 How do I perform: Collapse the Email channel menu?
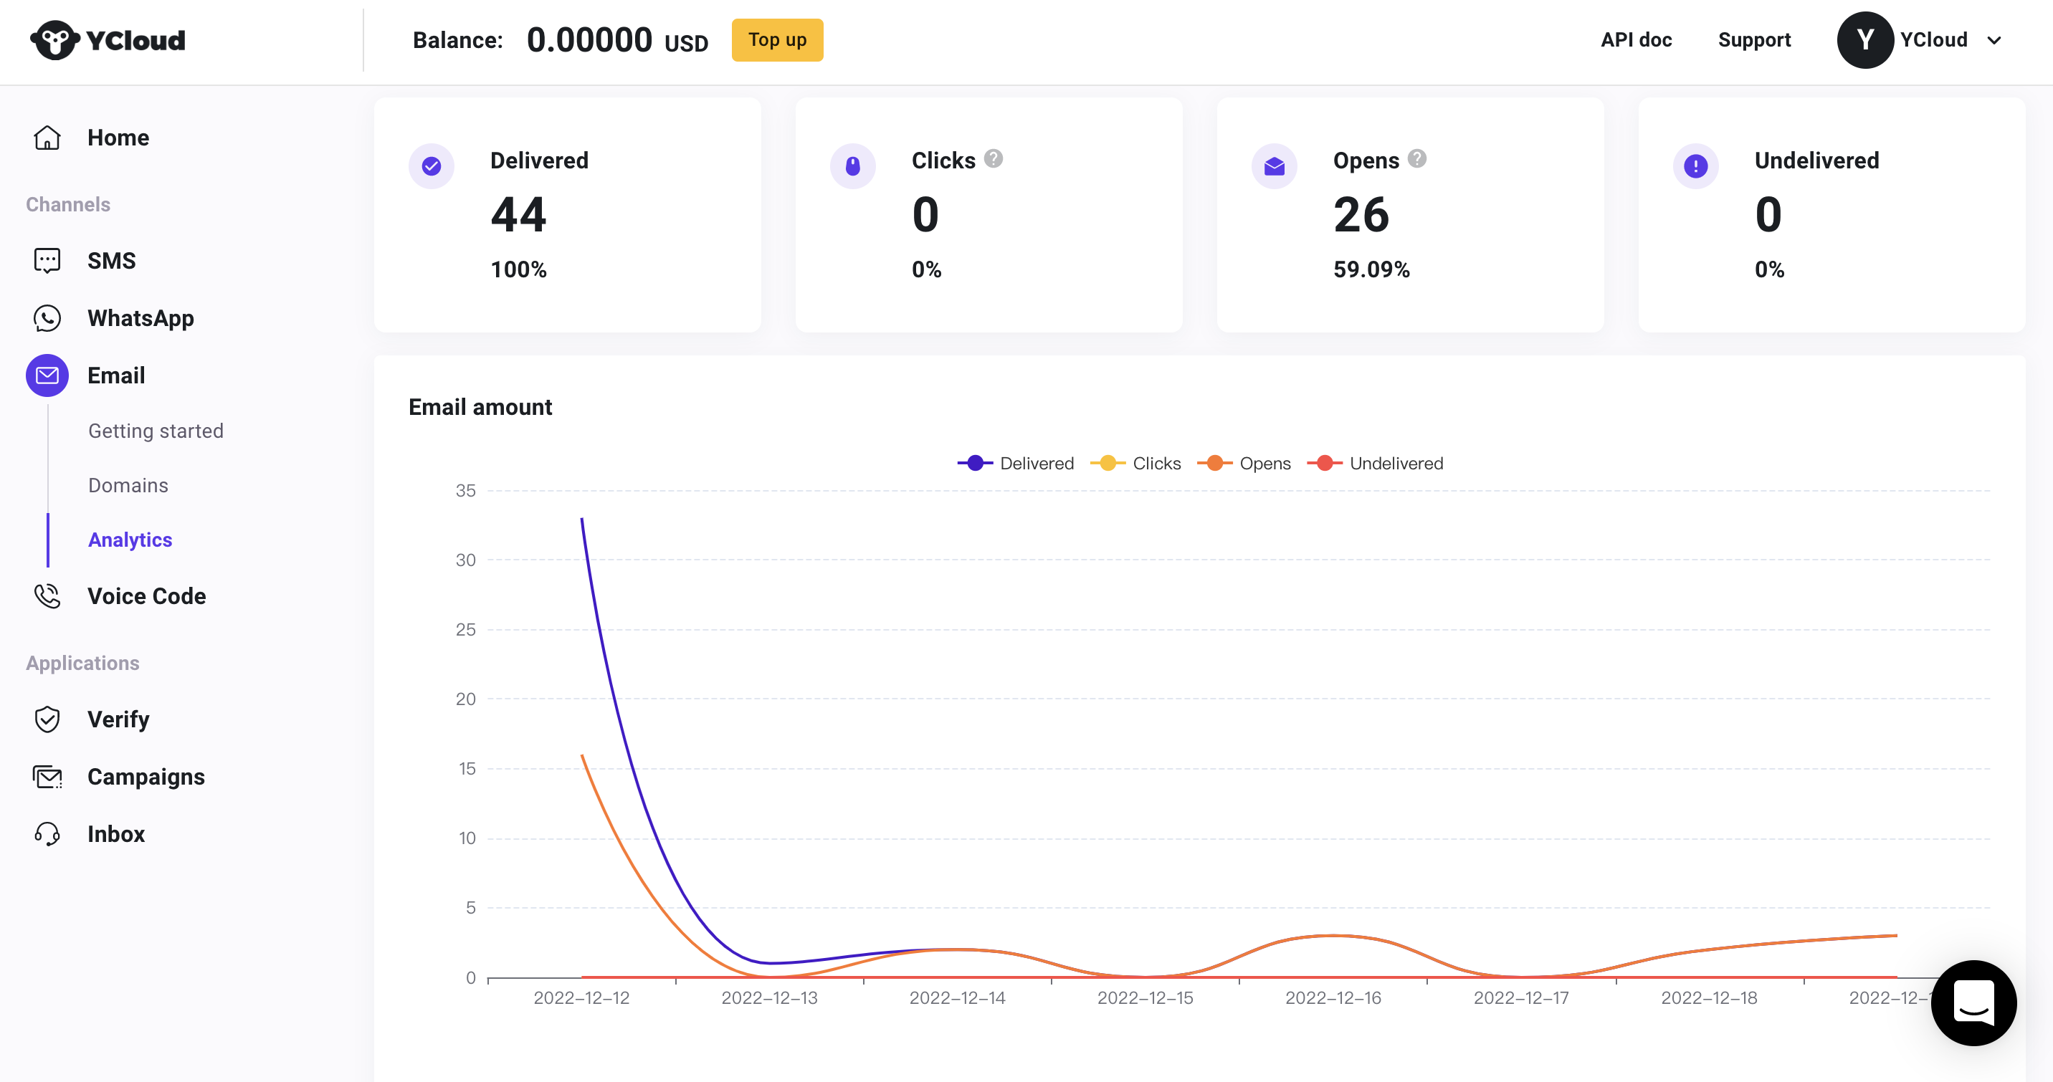click(116, 375)
